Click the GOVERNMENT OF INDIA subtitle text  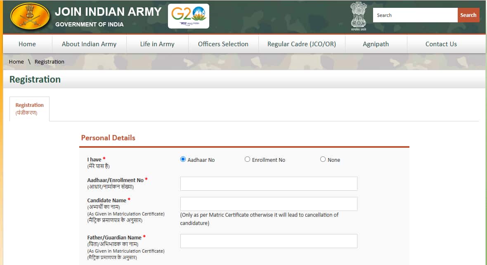coord(90,24)
